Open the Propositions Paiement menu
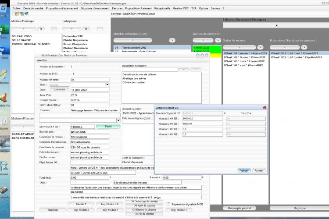The height and width of the screenshot is (219, 329). coord(138,8)
